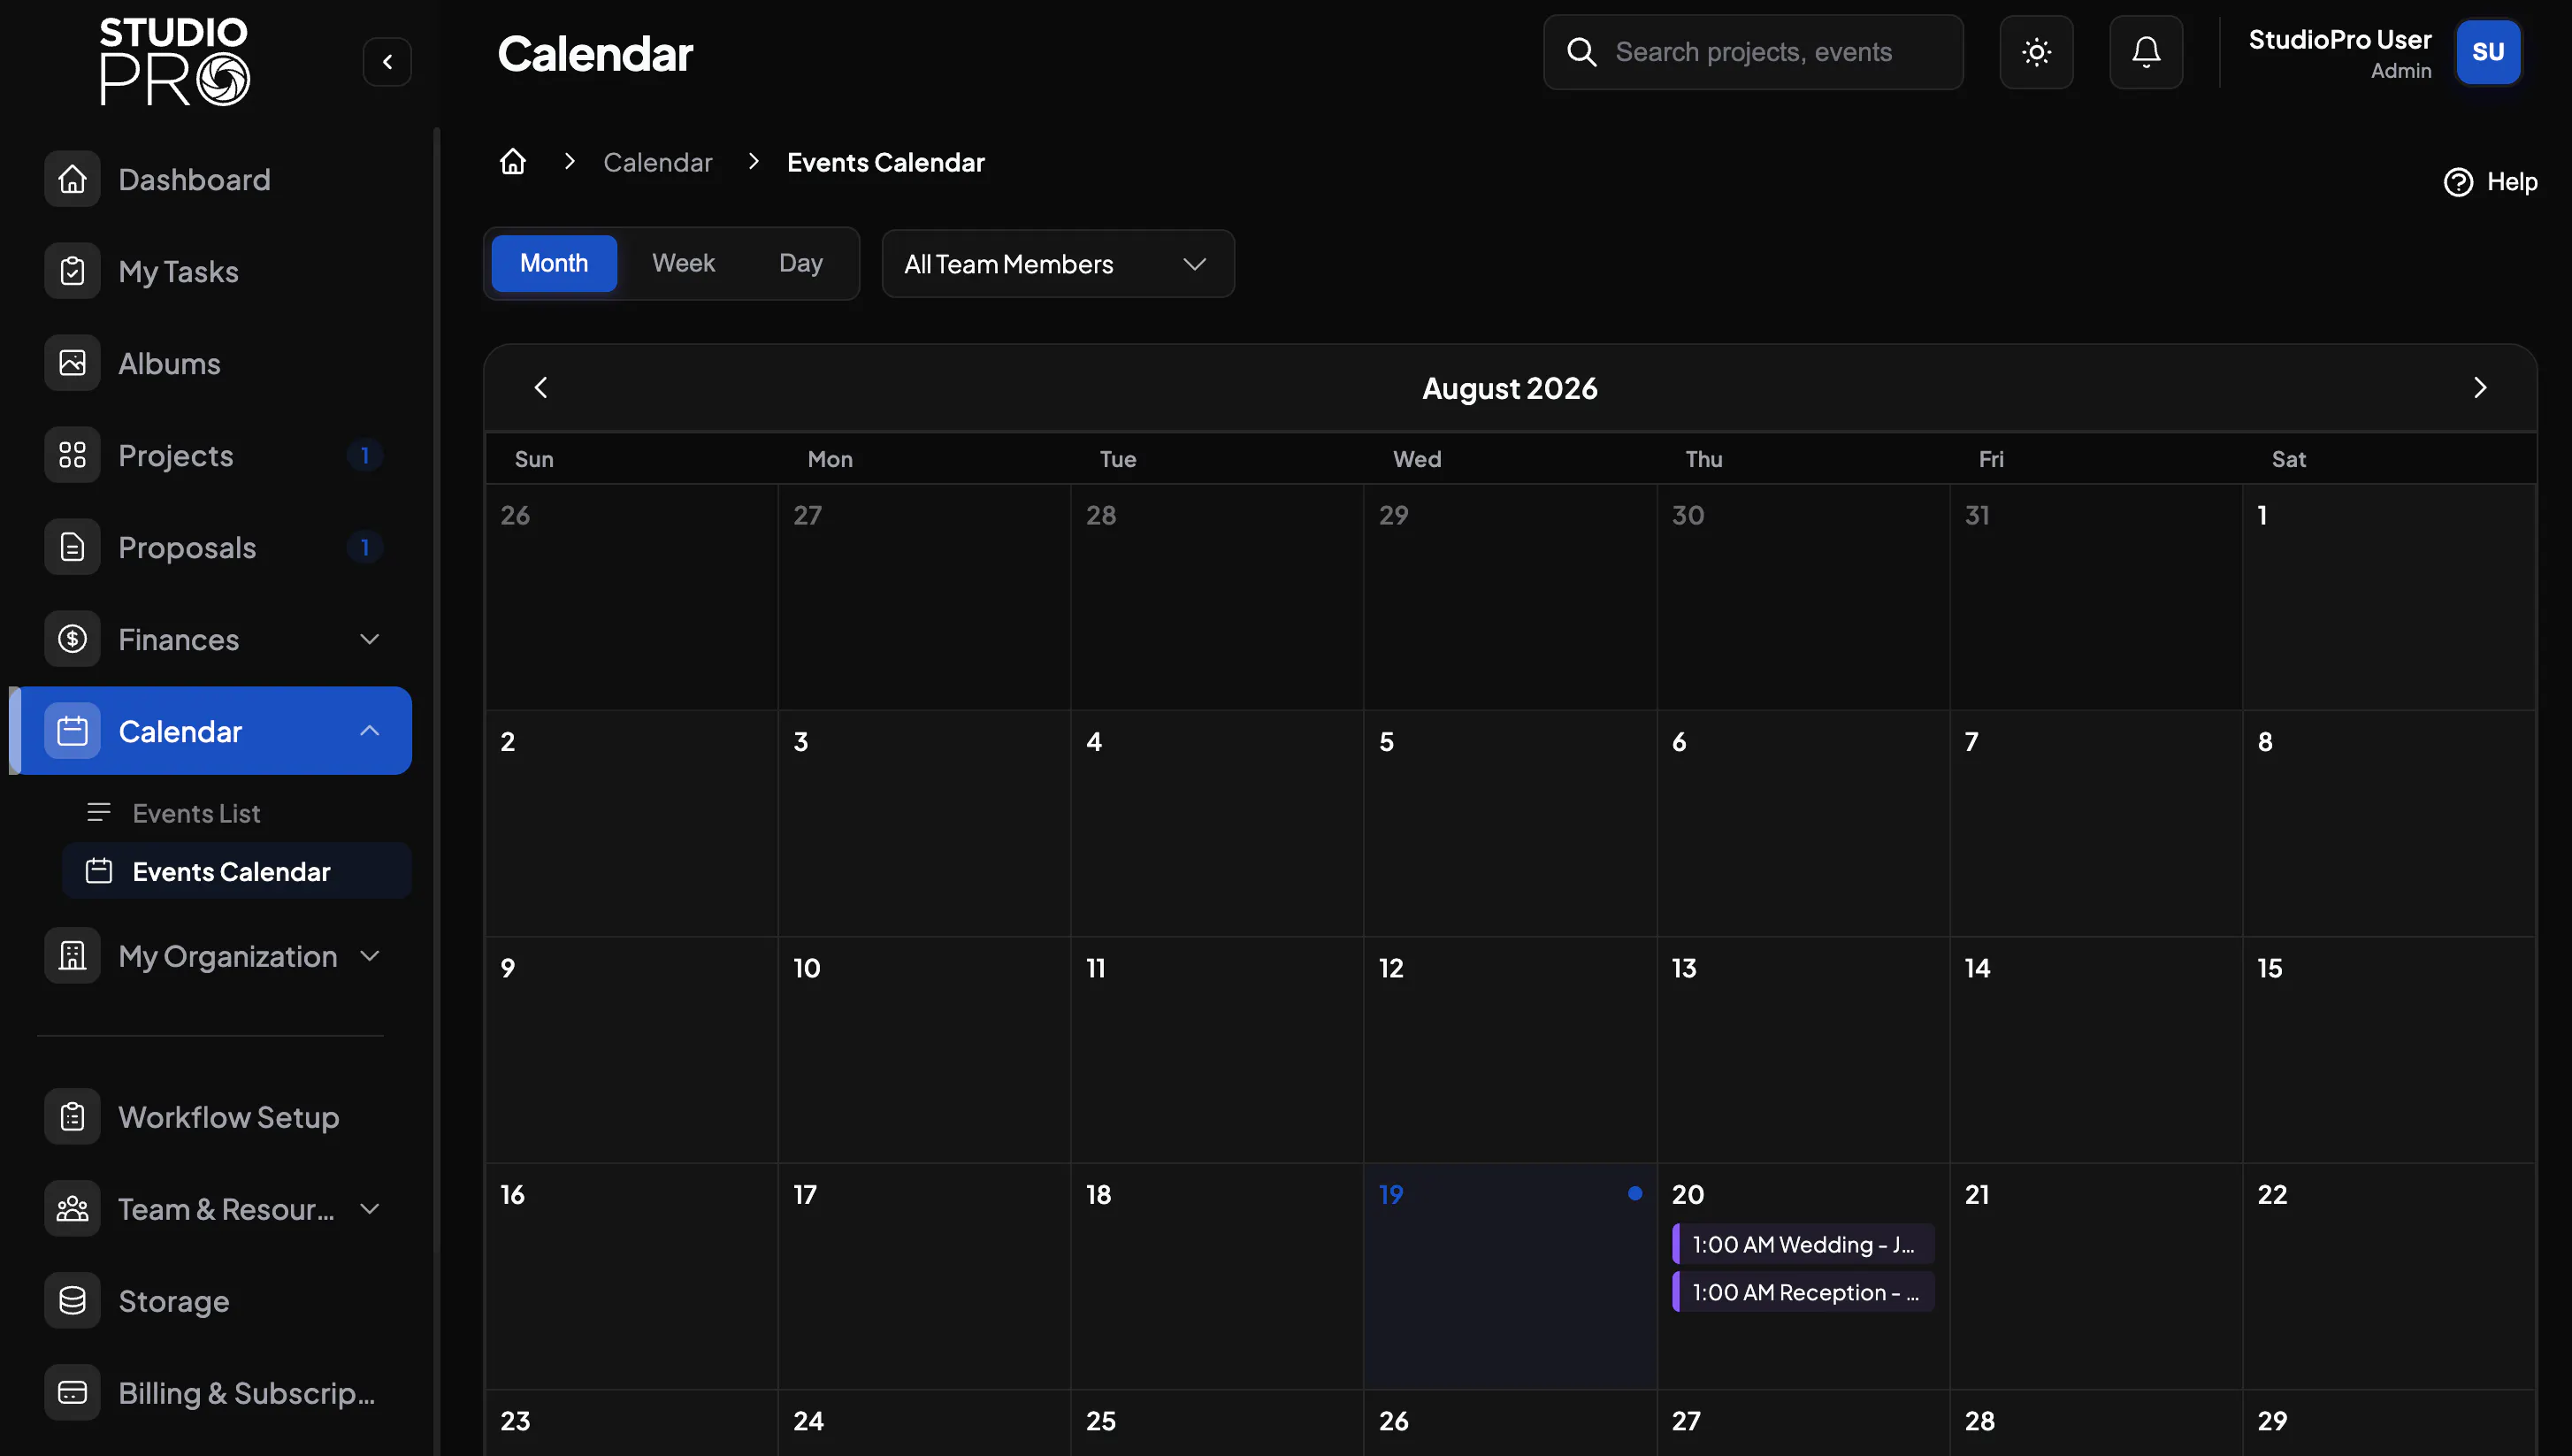This screenshot has height=1456, width=2572.
Task: Click the Events List lines icon
Action: (99, 813)
